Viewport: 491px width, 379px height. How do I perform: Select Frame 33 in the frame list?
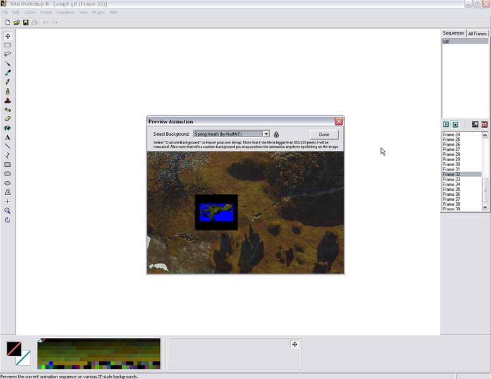click(462, 179)
